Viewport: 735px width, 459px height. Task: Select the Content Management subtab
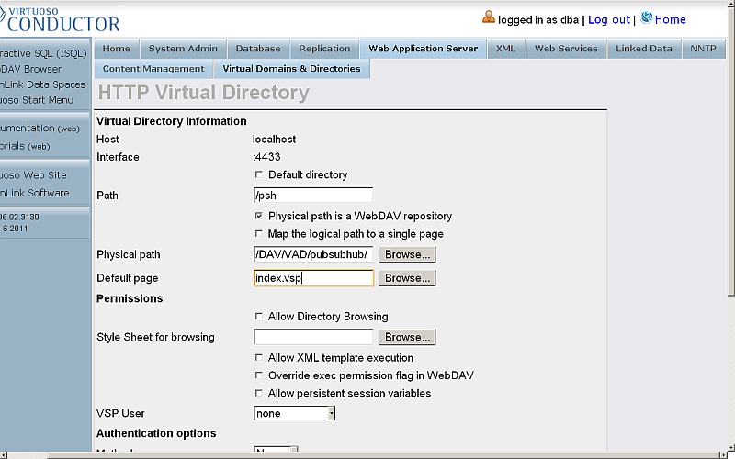tap(153, 69)
